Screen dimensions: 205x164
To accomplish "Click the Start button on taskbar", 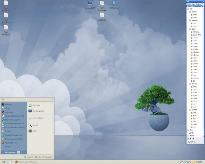I will point(6,162).
